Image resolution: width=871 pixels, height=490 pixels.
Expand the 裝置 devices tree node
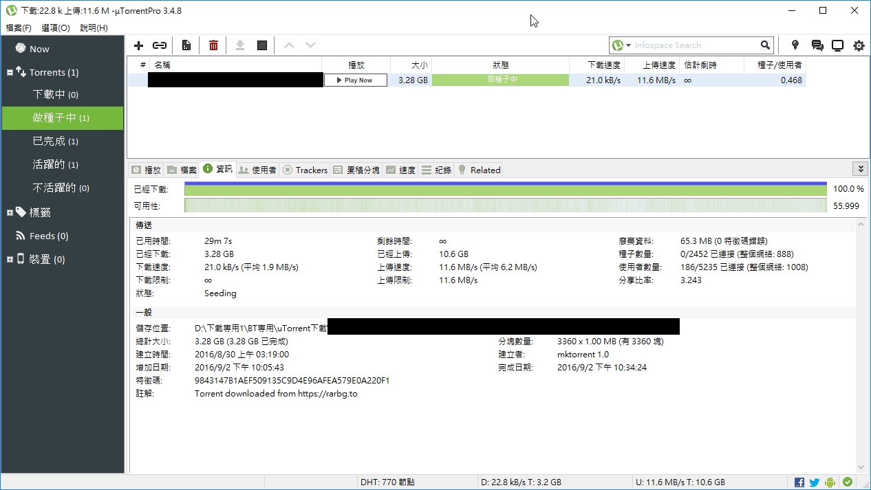pyautogui.click(x=10, y=259)
